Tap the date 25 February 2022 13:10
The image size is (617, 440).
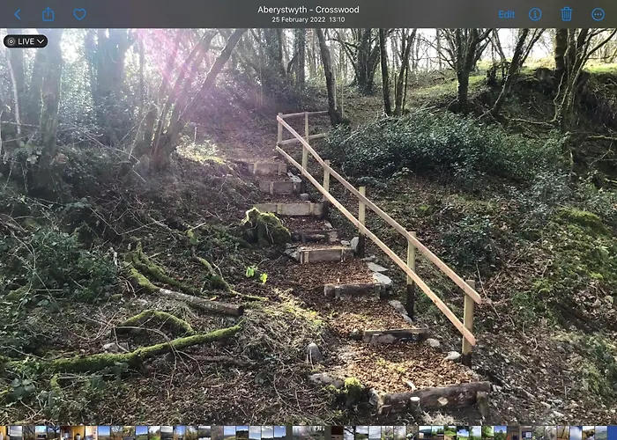click(x=308, y=19)
